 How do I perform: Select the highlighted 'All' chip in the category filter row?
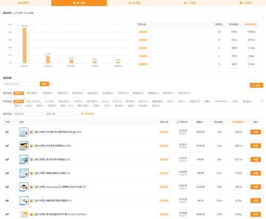tap(19, 93)
